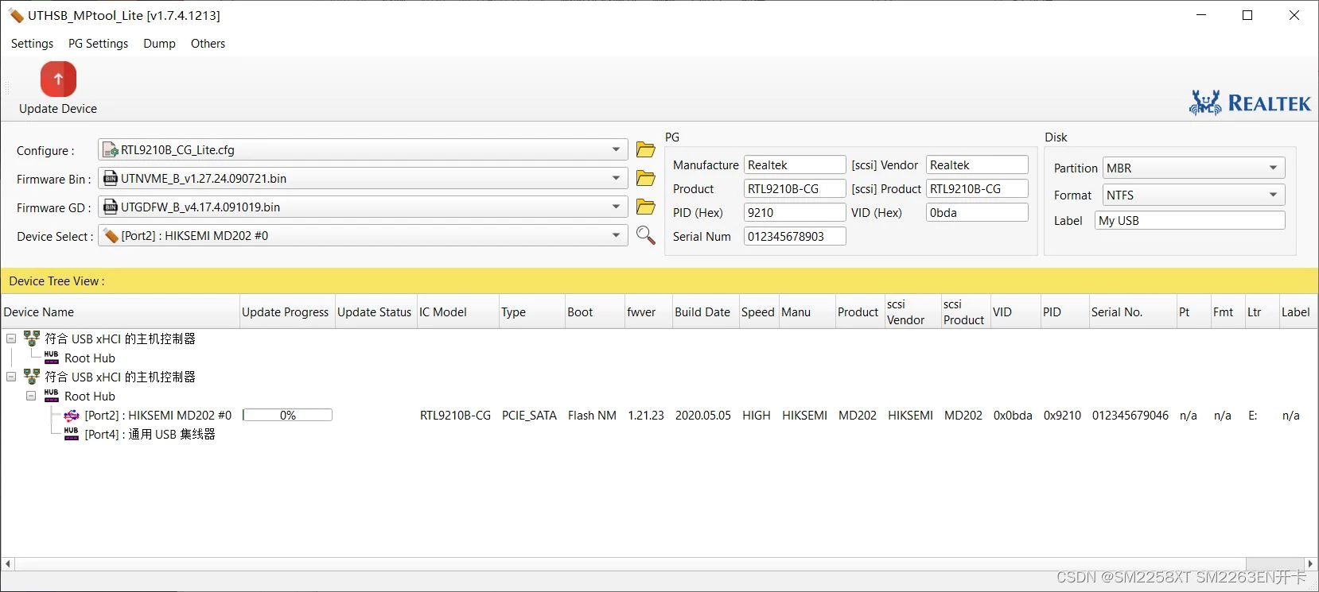Open the Settings menu

(x=32, y=44)
